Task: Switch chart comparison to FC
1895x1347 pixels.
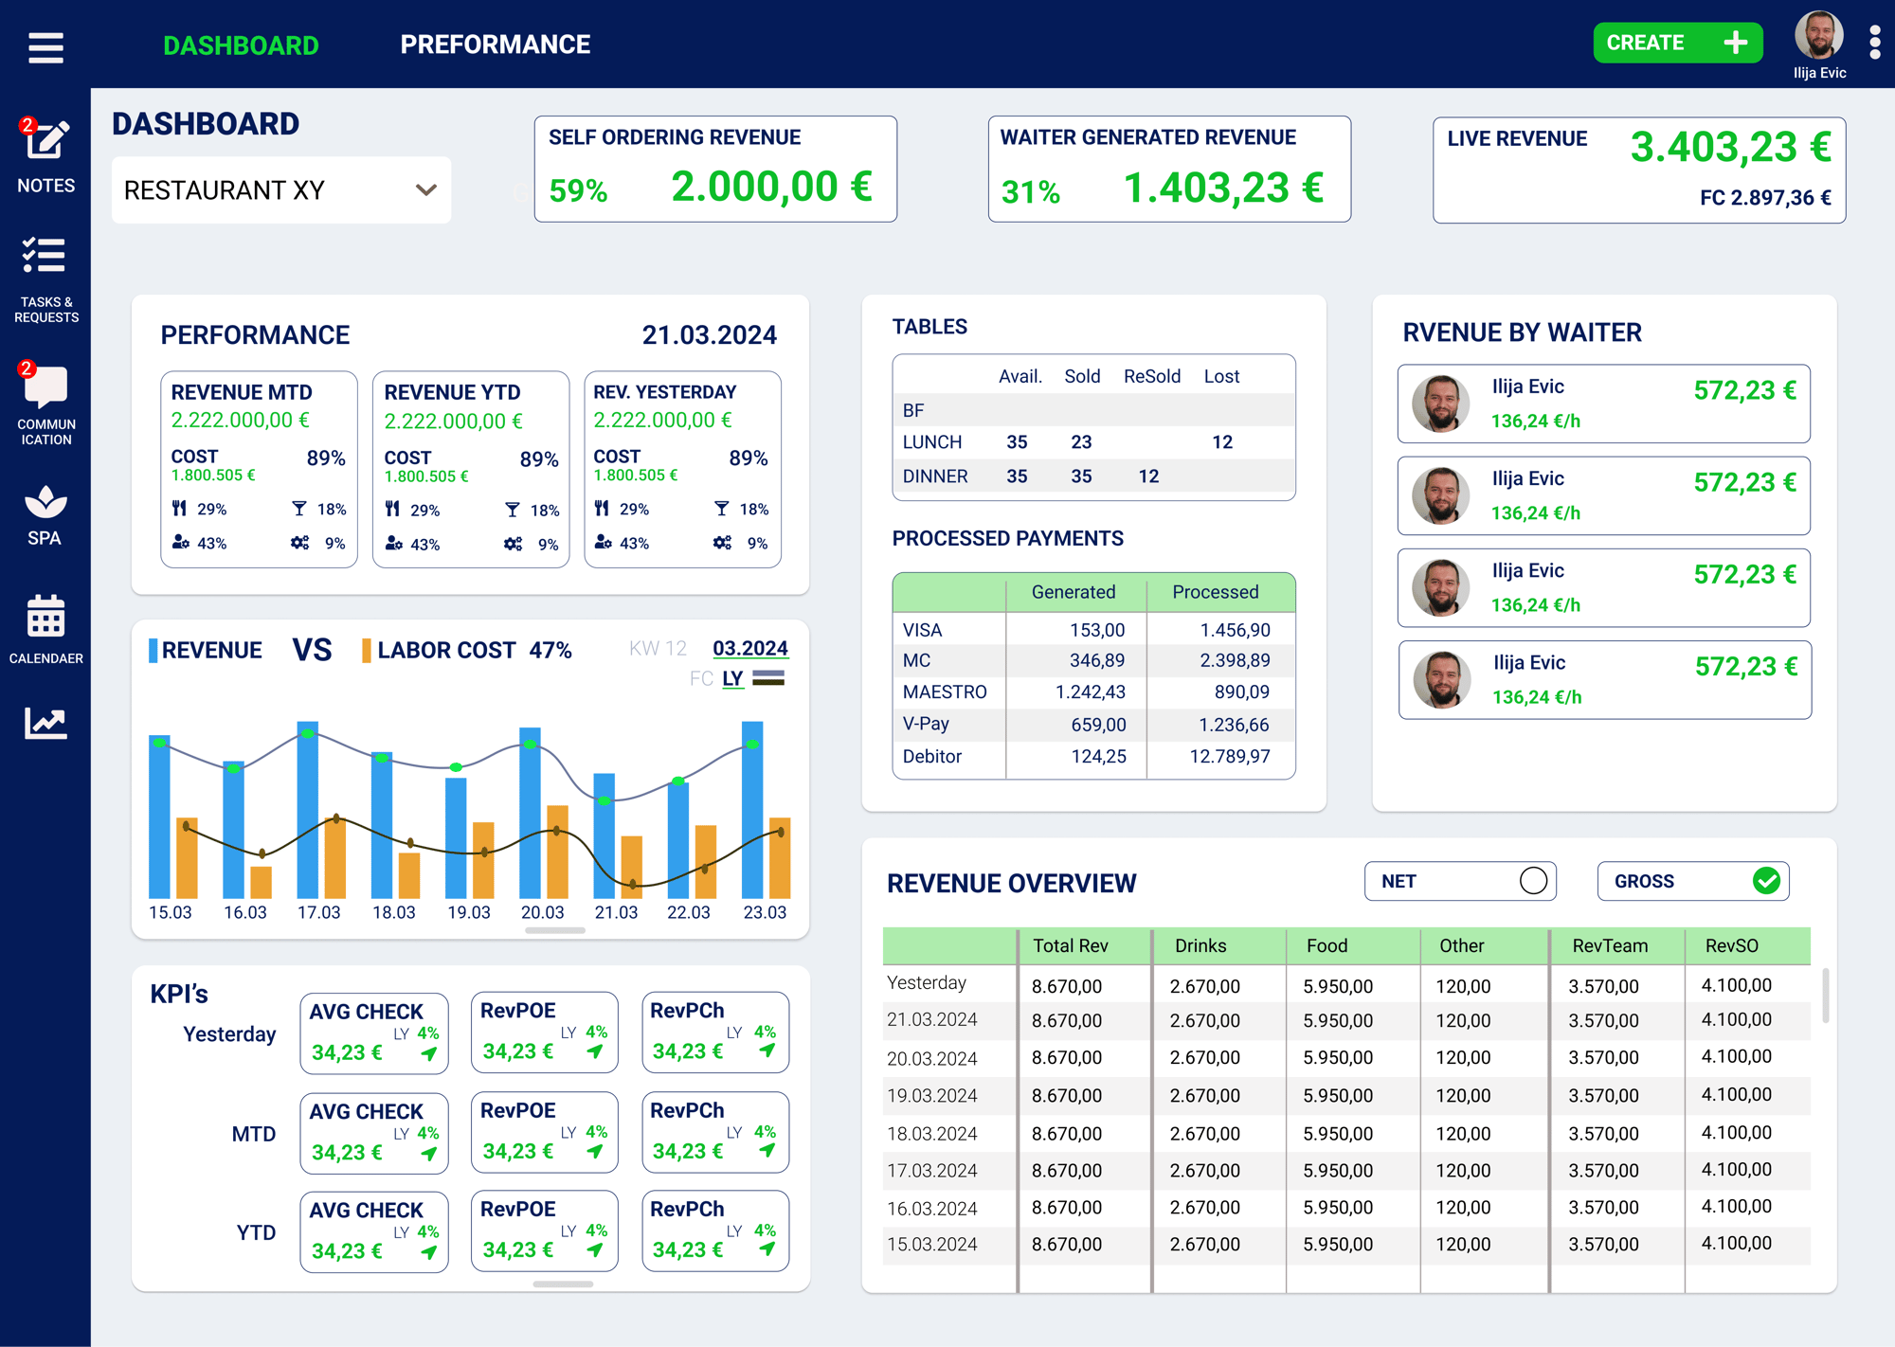Action: 701,678
